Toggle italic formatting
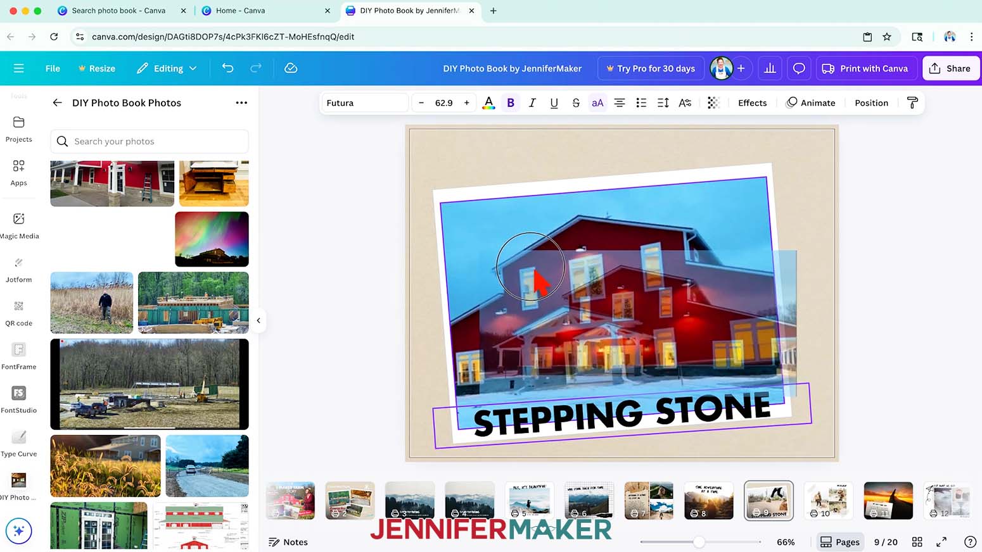This screenshot has height=552, width=982. pos(532,103)
